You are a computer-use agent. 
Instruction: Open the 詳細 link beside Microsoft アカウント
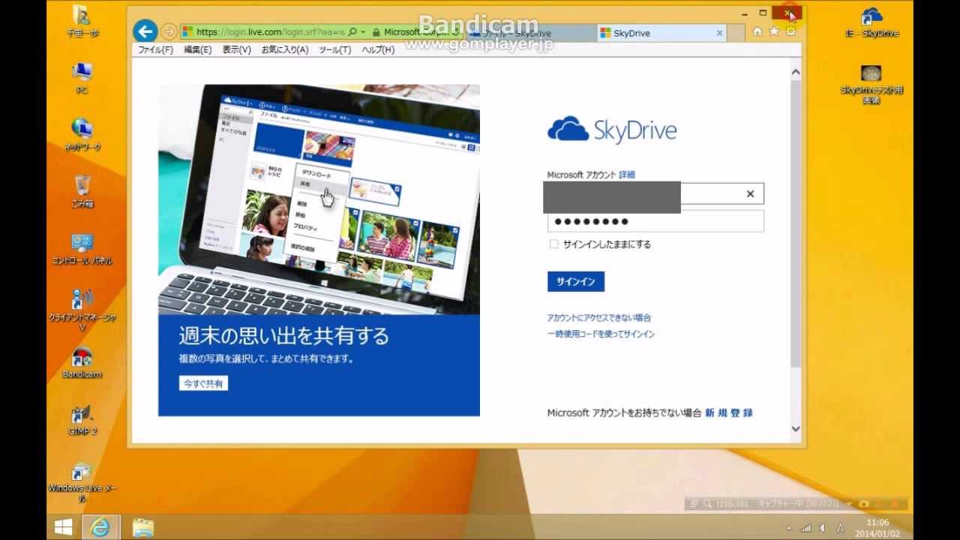[x=627, y=175]
